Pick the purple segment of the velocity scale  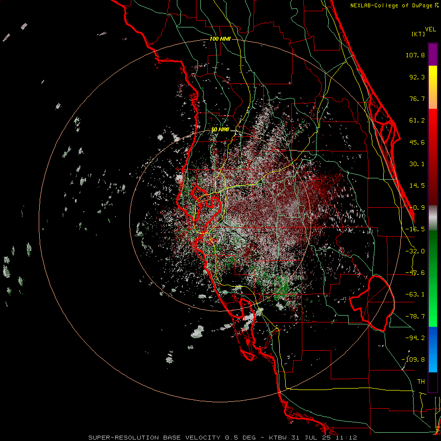[433, 54]
